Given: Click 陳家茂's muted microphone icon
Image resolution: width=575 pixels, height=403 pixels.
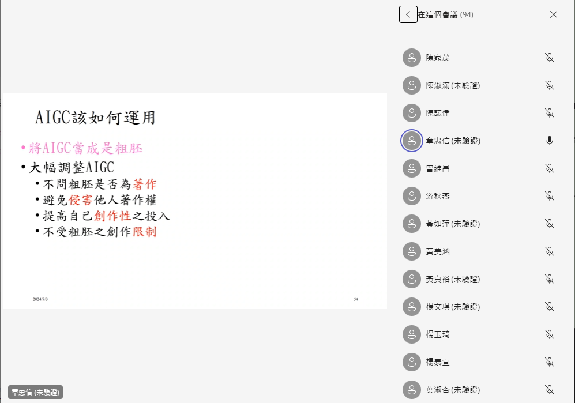Looking at the screenshot, I should tap(549, 58).
